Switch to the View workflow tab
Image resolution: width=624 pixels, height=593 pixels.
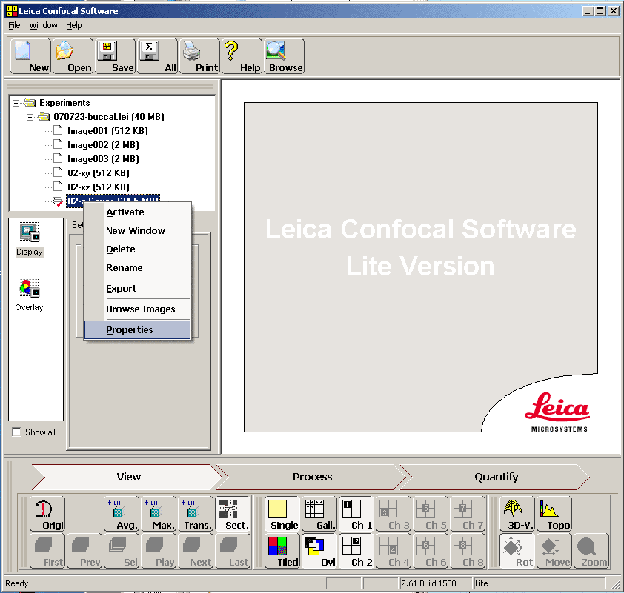[x=128, y=477]
